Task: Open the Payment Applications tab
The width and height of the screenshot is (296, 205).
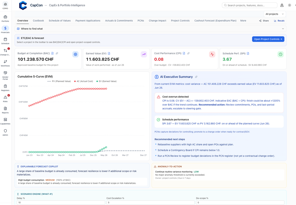Action: coord(88,21)
